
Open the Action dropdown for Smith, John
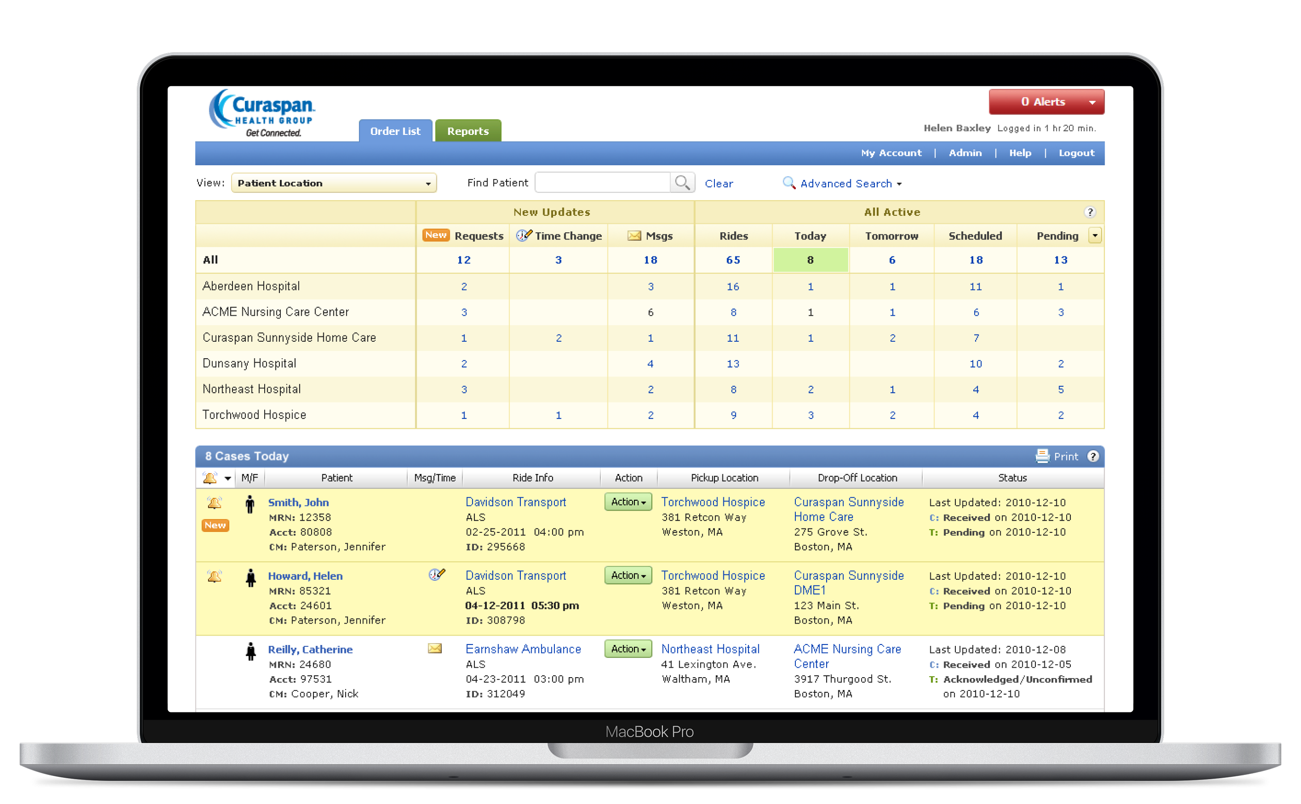pyautogui.click(x=628, y=502)
